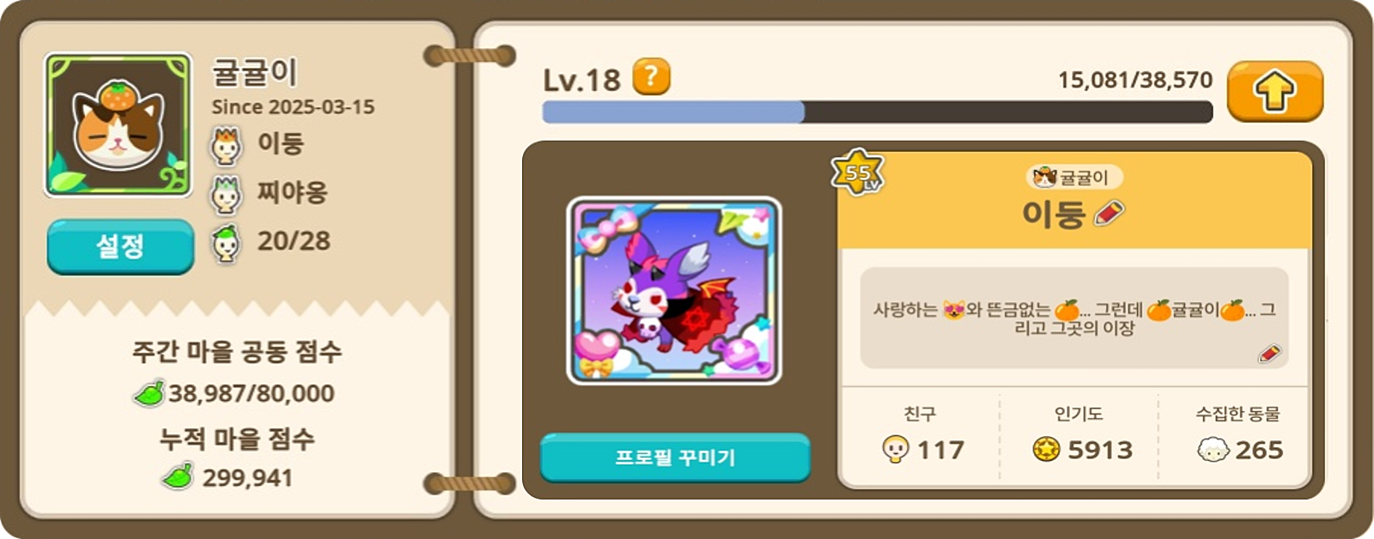Click the bio message text box
This screenshot has height=539, width=1374.
(1074, 318)
